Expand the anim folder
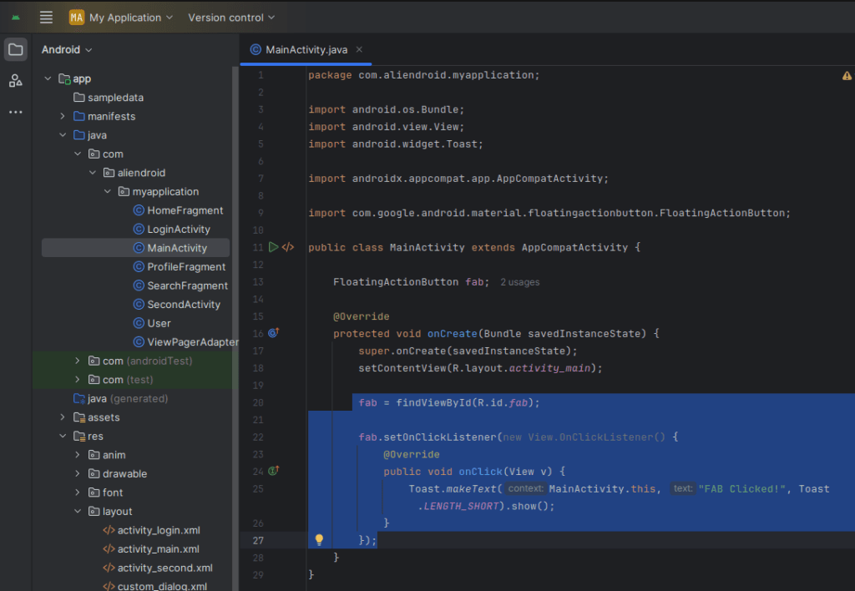 (x=78, y=455)
